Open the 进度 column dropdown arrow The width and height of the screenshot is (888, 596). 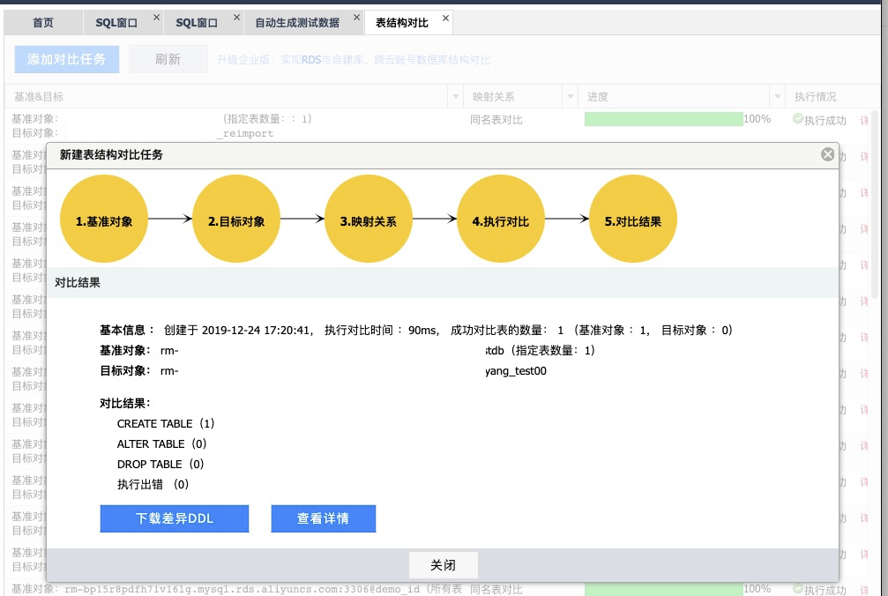[778, 97]
